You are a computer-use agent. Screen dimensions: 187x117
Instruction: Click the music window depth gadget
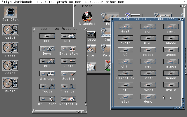pyautogui.click(x=183, y=19)
